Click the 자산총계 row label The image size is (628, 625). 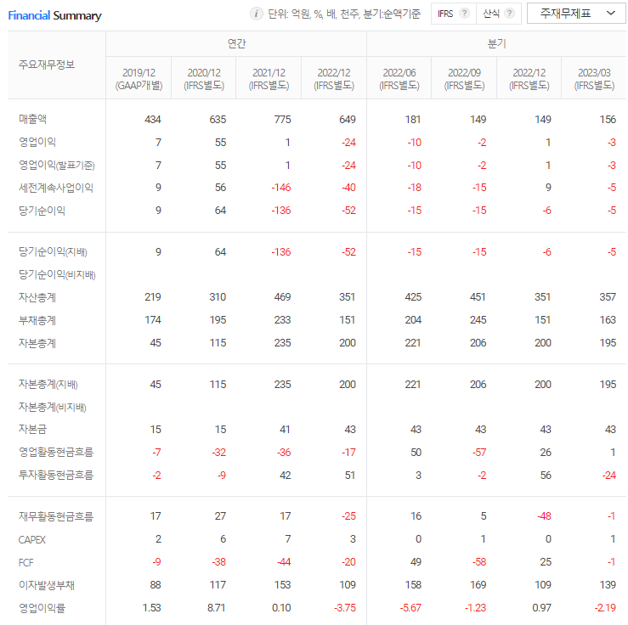37,297
